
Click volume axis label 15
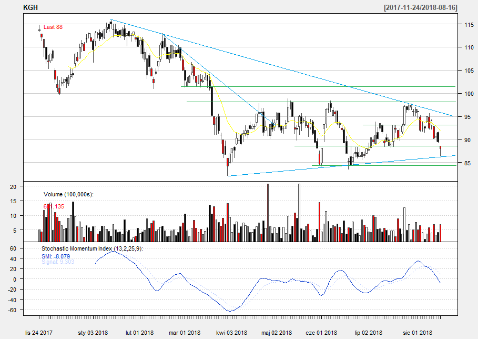coord(13,201)
